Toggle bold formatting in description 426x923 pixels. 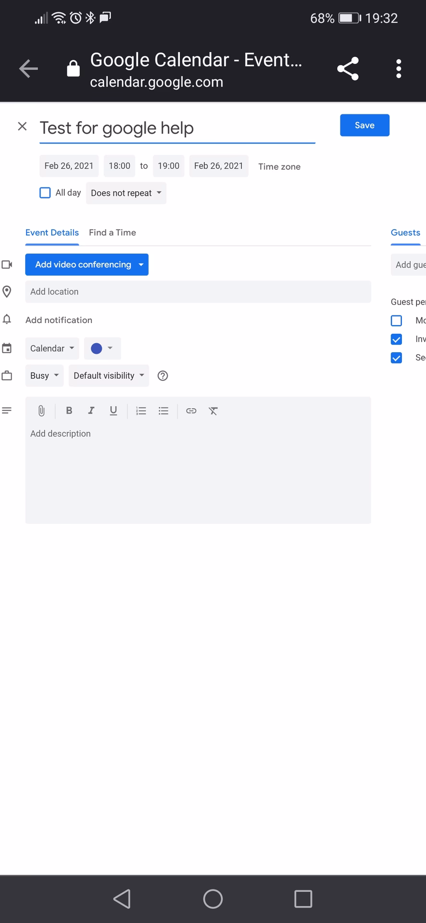pos(69,411)
